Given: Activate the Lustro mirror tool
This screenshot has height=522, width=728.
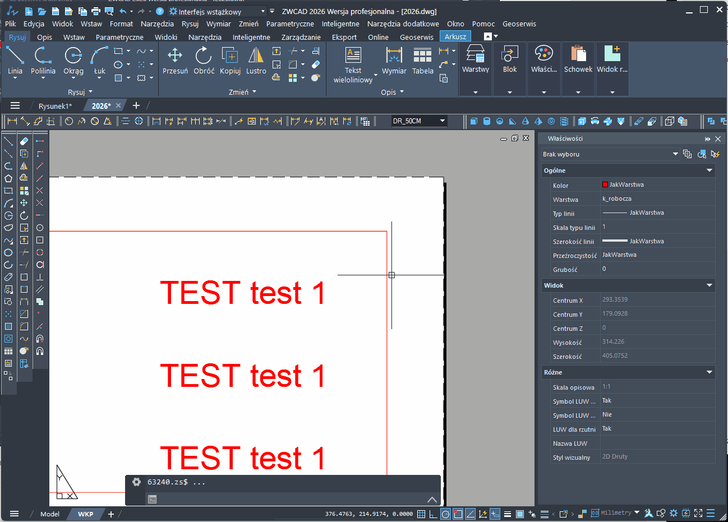Looking at the screenshot, I should click(256, 61).
